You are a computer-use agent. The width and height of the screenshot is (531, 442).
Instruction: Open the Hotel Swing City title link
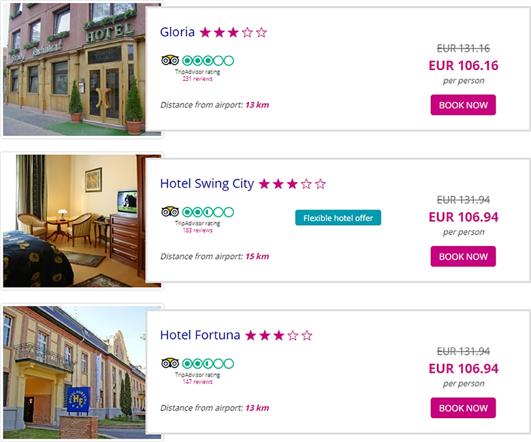click(x=207, y=184)
